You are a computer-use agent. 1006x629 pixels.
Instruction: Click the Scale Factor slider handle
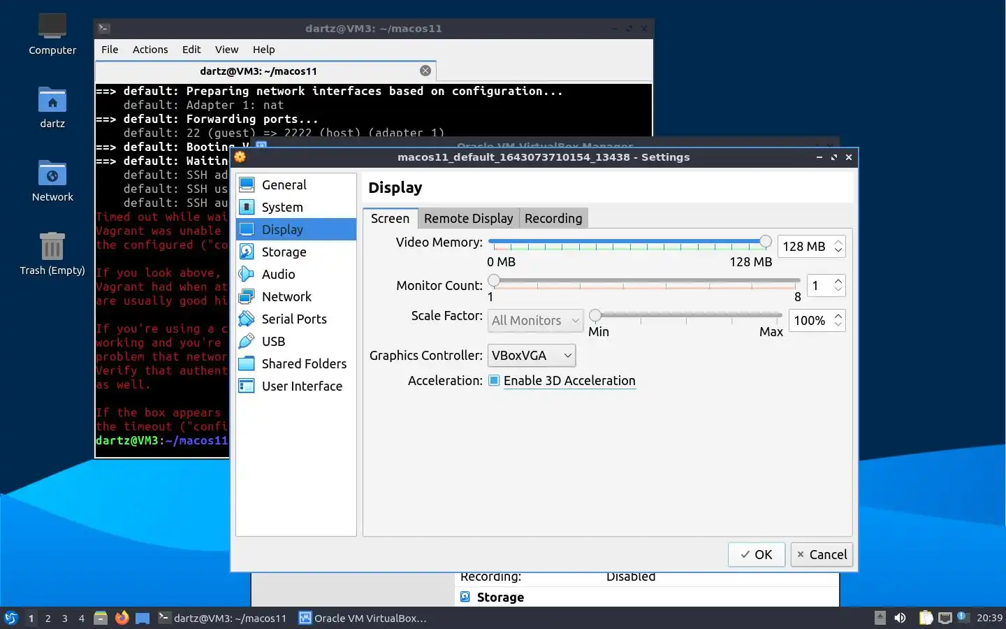point(595,316)
